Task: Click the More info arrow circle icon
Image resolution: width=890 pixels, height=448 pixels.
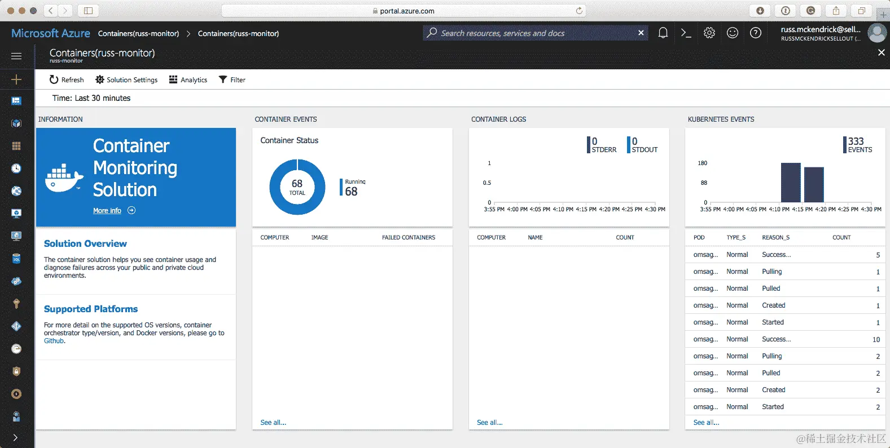Action: pyautogui.click(x=131, y=210)
